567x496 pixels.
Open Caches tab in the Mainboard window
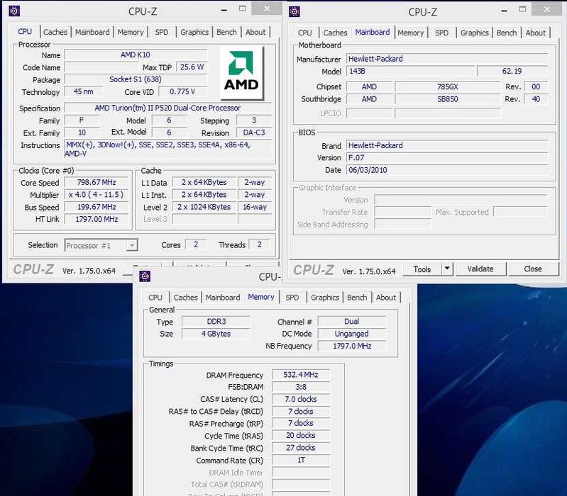pyautogui.click(x=335, y=33)
